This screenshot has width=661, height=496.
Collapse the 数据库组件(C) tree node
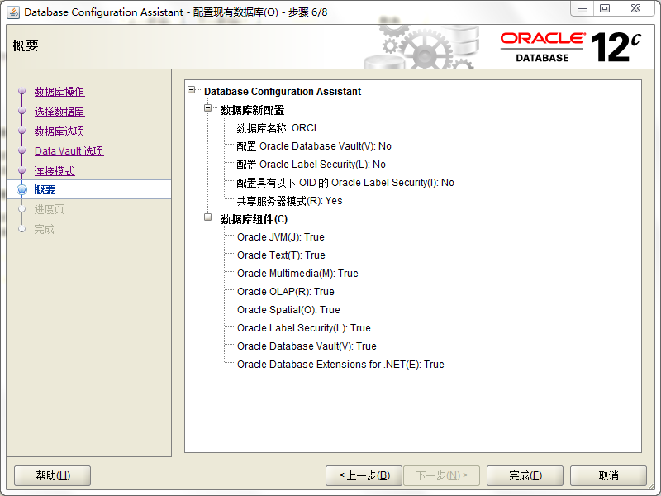(208, 217)
